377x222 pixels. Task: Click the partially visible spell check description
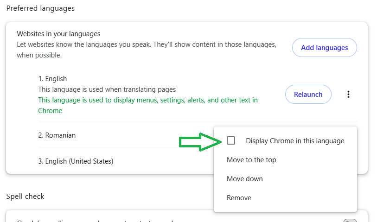click(x=93, y=221)
